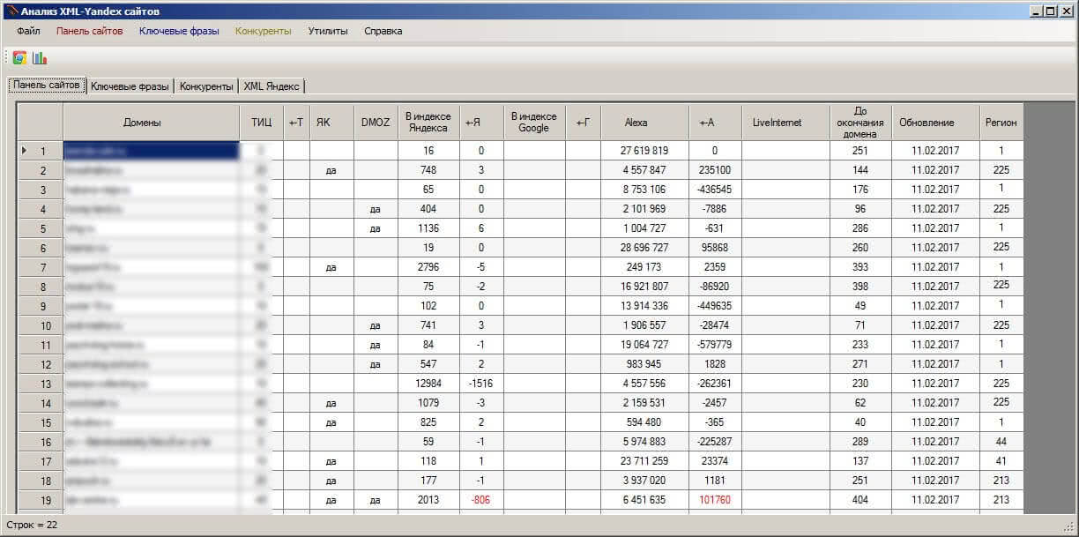
Task: Select row 7 via its row header
Action: [41, 267]
